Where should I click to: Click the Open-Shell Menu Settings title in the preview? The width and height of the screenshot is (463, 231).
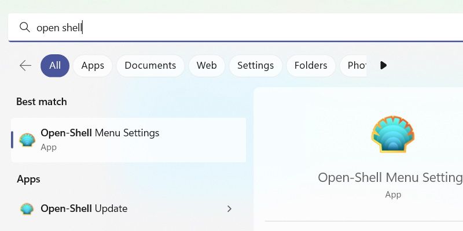tap(390, 178)
